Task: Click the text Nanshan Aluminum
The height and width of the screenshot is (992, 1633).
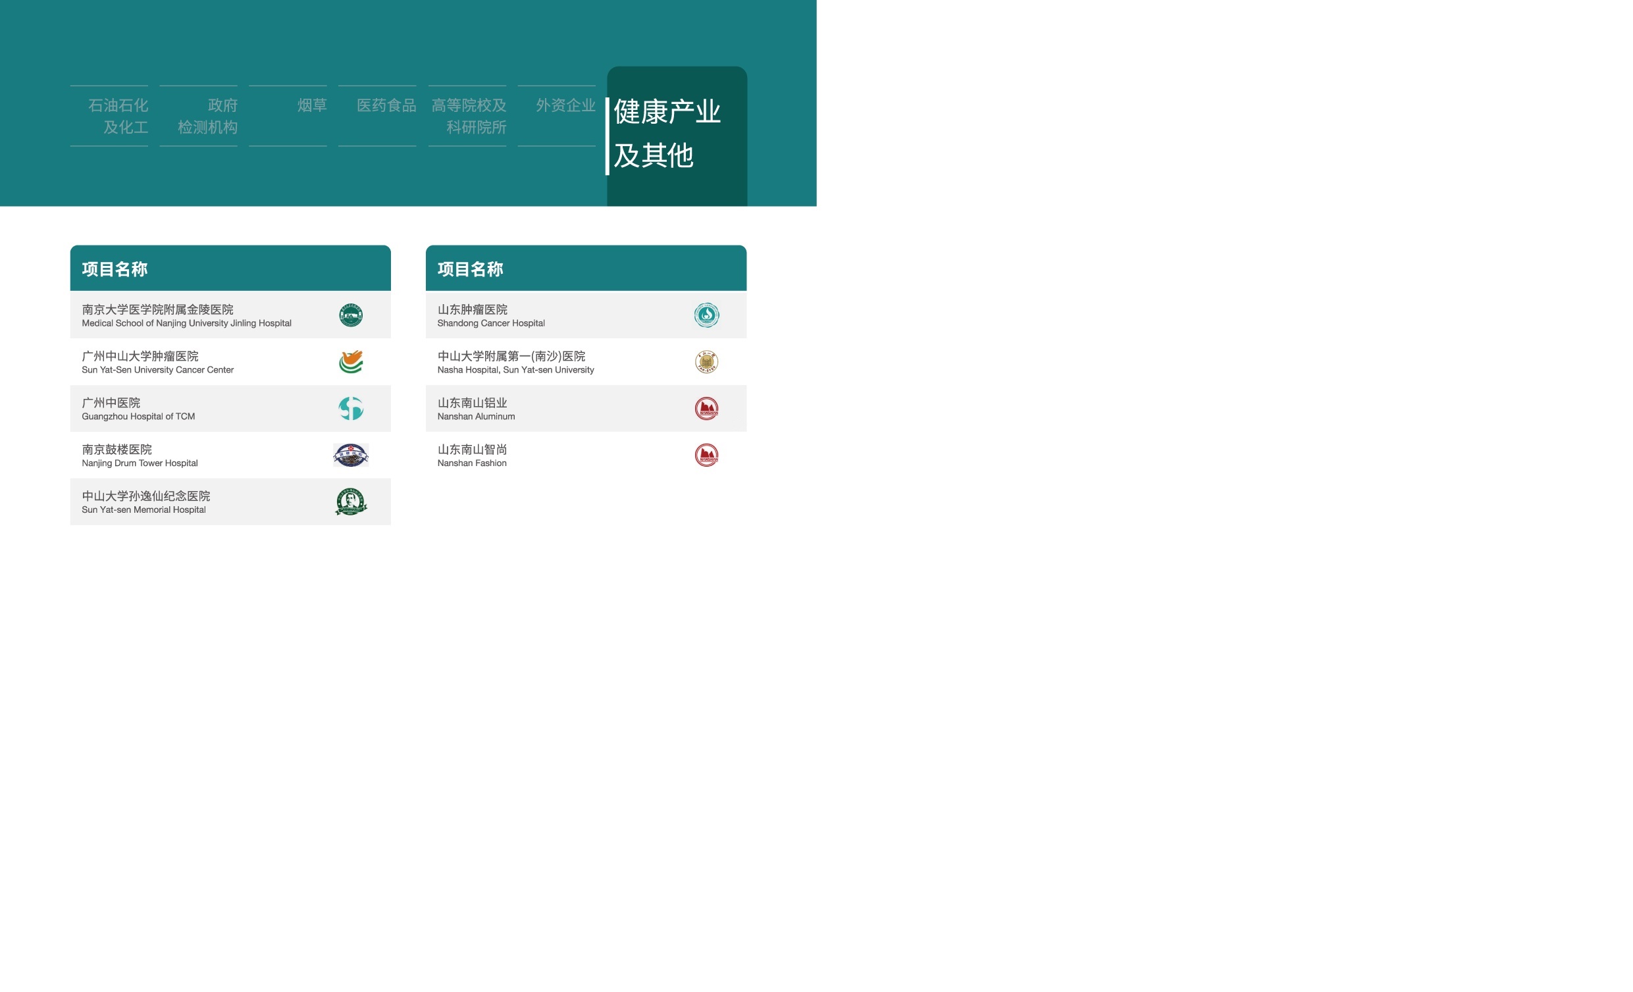Action: pyautogui.click(x=477, y=417)
